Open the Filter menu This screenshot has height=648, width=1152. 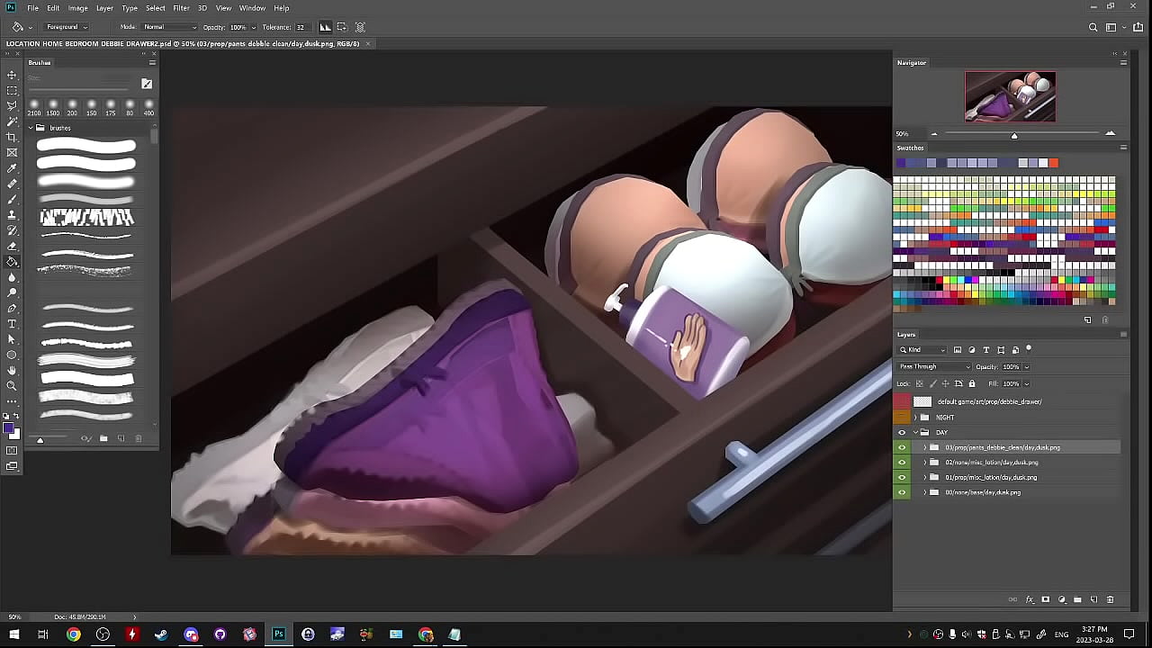(181, 8)
